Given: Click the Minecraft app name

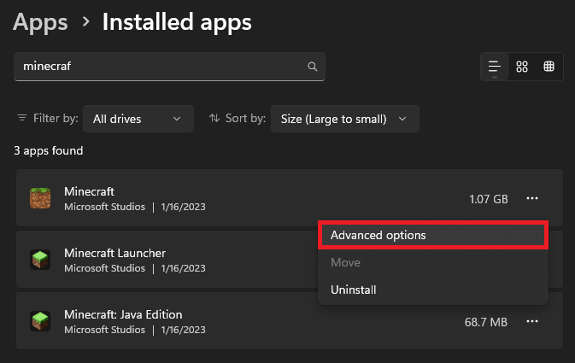Looking at the screenshot, I should click(x=89, y=191).
